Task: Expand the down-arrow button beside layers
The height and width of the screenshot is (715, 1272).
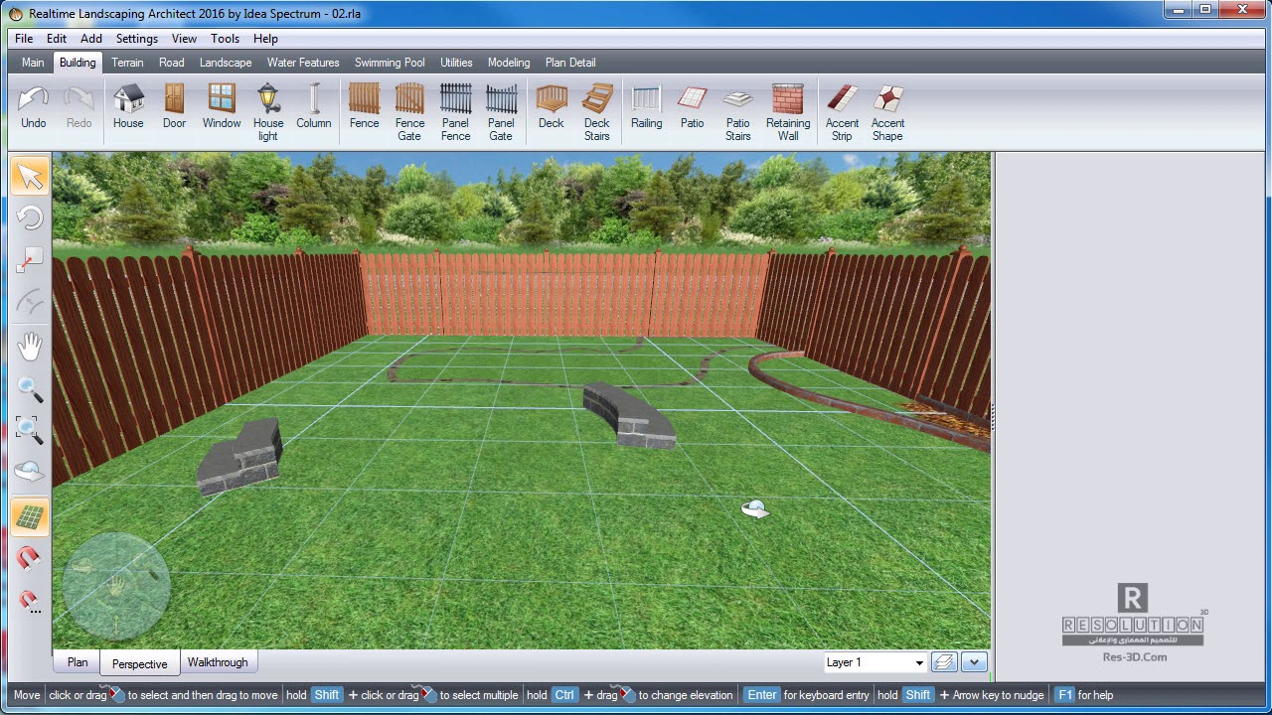Action: tap(974, 662)
